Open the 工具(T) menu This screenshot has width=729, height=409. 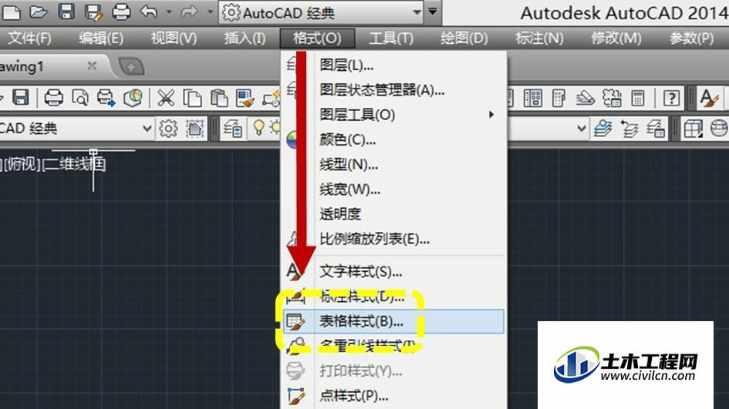(x=391, y=38)
